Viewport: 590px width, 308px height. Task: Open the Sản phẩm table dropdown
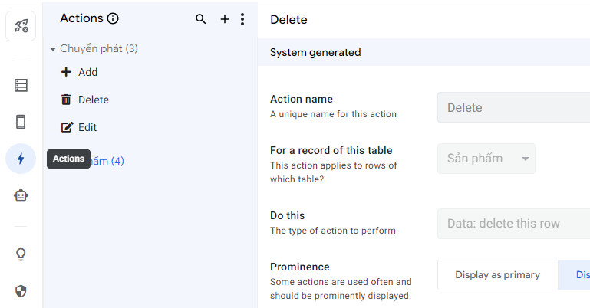pyautogui.click(x=486, y=159)
